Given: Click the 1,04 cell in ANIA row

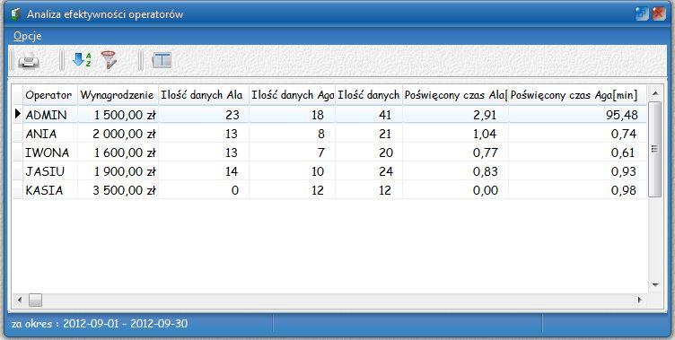Looking at the screenshot, I should point(455,134).
